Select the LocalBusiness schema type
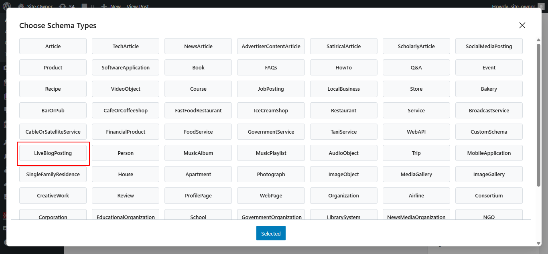Image resolution: width=548 pixels, height=254 pixels. point(343,89)
